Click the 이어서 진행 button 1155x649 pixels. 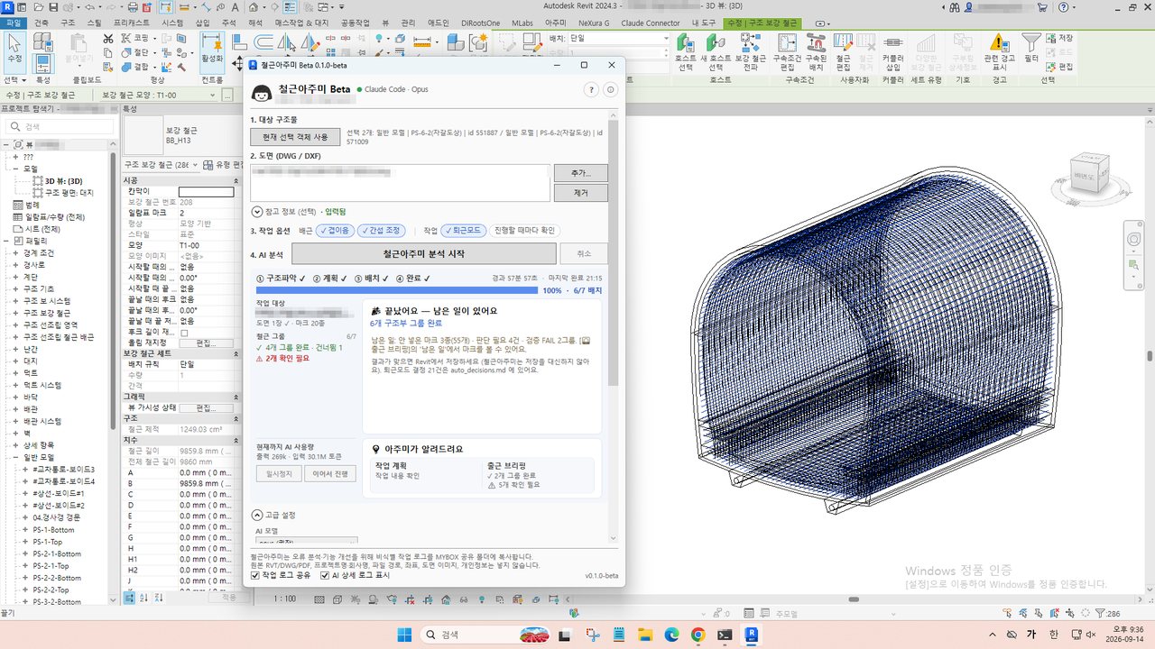coord(329,474)
